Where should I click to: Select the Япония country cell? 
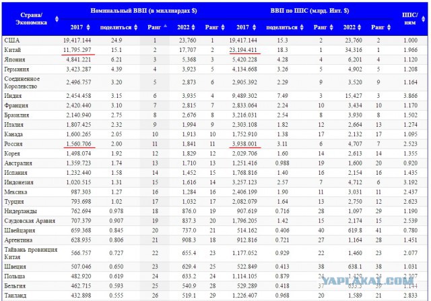(15, 59)
